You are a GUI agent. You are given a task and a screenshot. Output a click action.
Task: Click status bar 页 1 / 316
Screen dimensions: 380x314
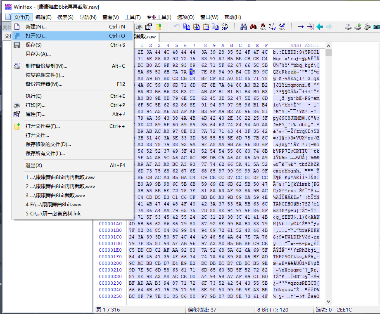point(108,310)
